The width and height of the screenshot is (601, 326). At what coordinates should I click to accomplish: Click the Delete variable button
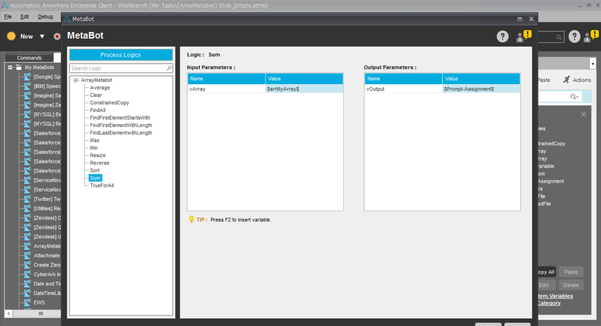click(x=571, y=285)
